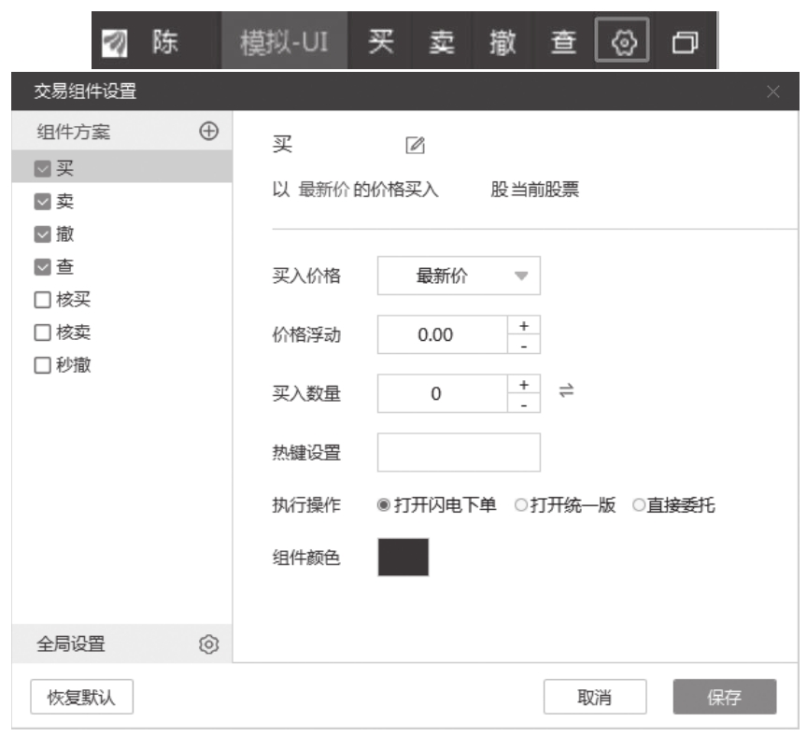Open 买入价格 dropdown showing 最新价
The width and height of the screenshot is (807, 736).
point(459,276)
